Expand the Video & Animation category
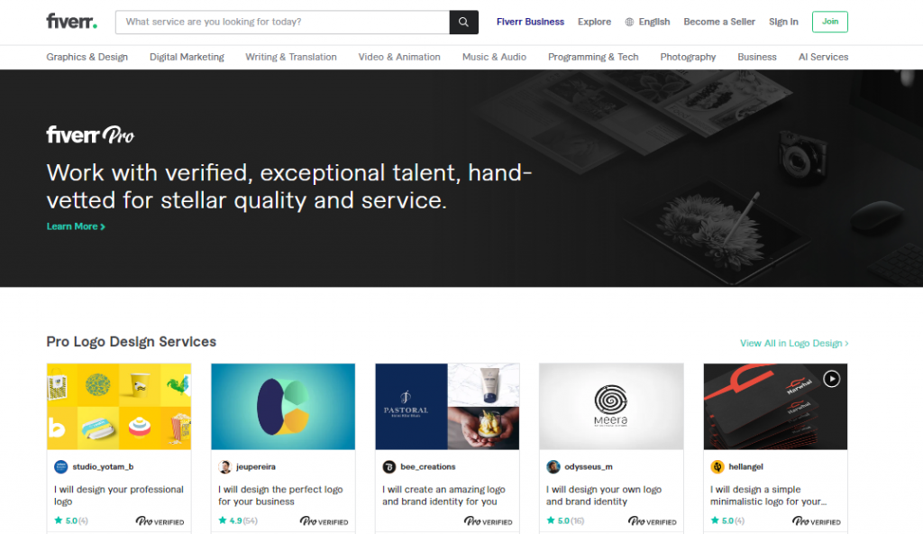923x534 pixels. tap(399, 57)
